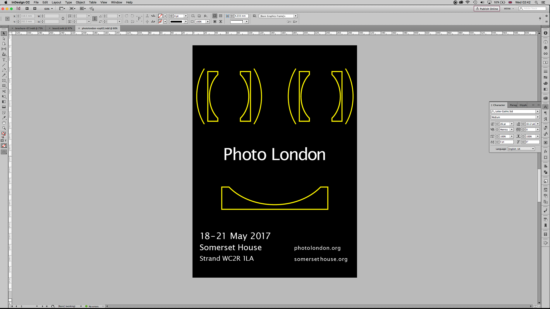Open the Object menu
Screen dimensions: 550x309
click(x=80, y=2)
